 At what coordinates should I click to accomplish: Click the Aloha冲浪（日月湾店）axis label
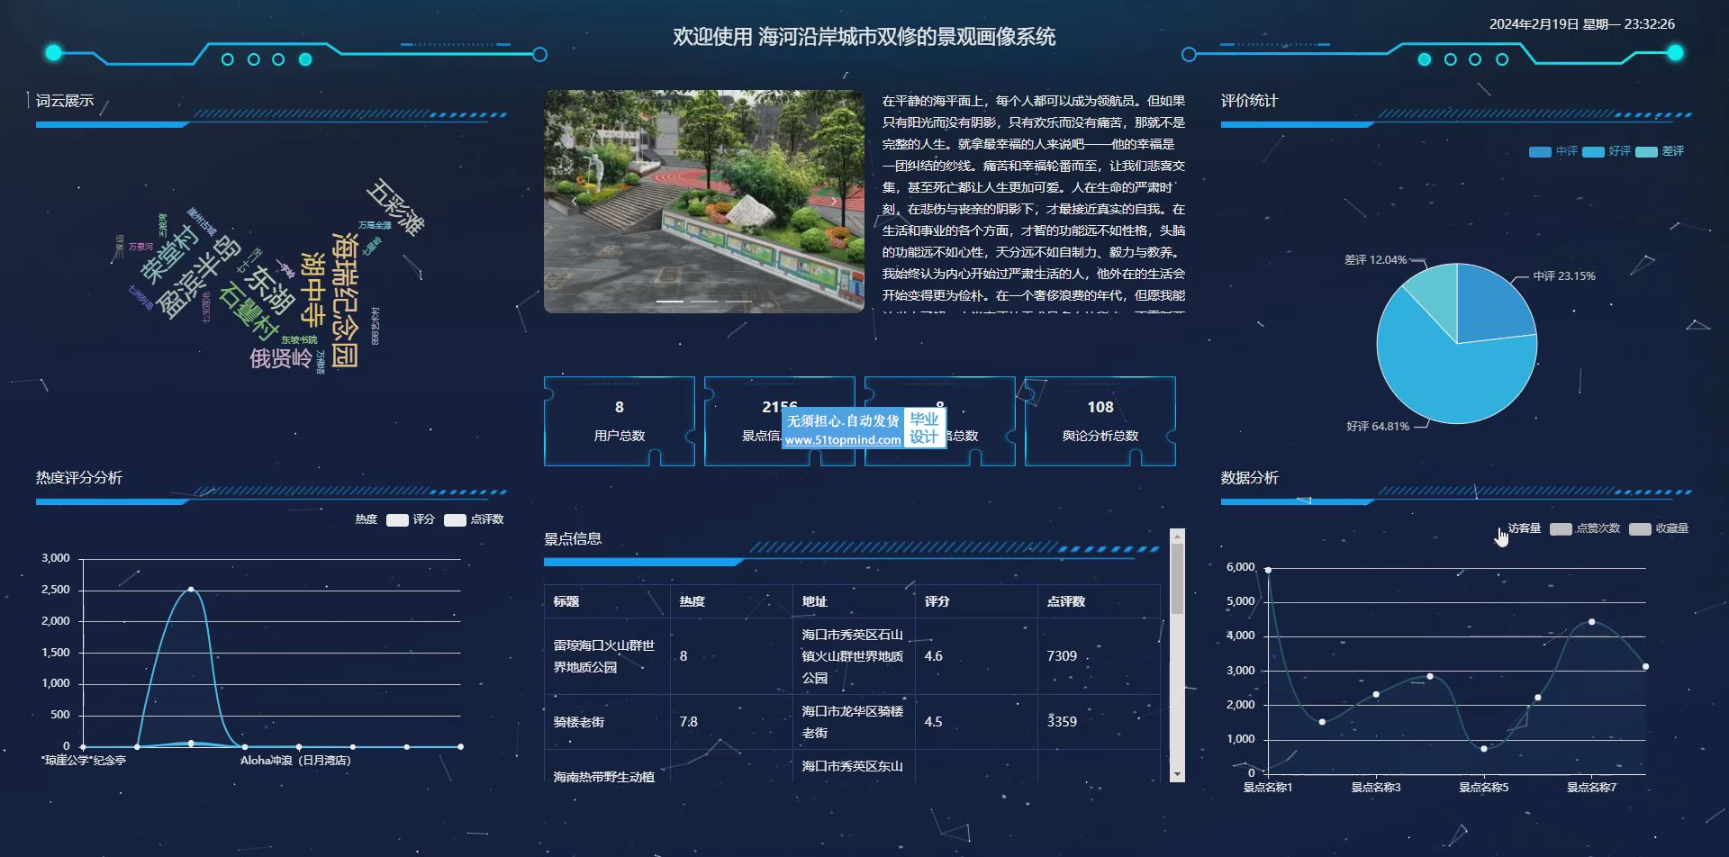pos(295,761)
